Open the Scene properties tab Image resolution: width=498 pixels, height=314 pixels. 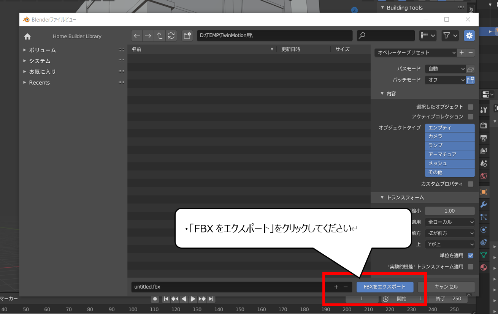484,163
